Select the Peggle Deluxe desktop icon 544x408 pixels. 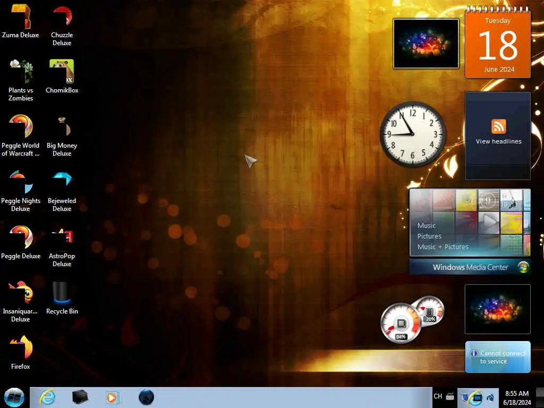[x=21, y=242]
